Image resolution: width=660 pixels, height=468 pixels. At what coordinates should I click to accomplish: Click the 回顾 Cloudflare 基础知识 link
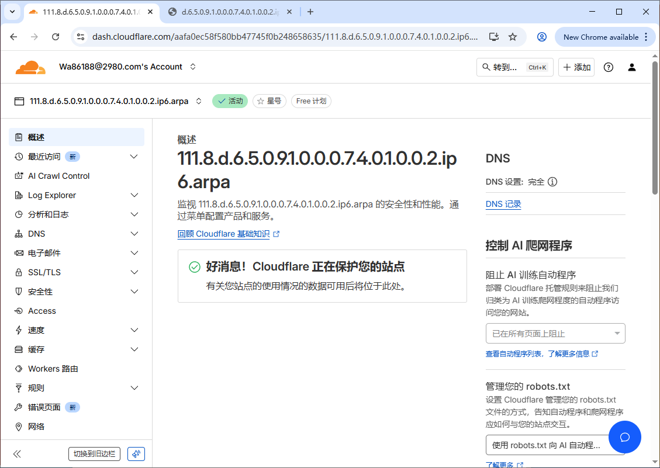pyautogui.click(x=224, y=233)
